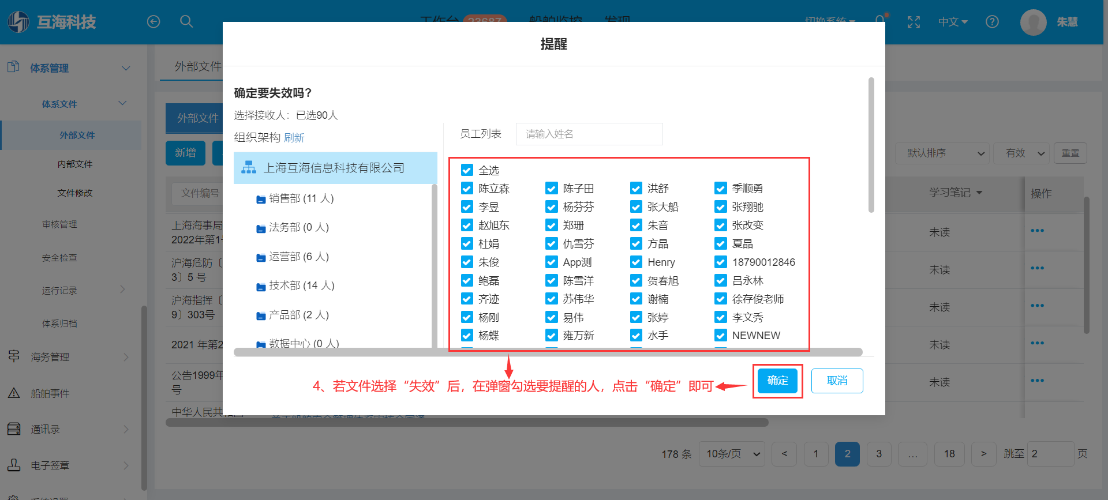Open the 10条/页 page size dropdown

coord(732,454)
